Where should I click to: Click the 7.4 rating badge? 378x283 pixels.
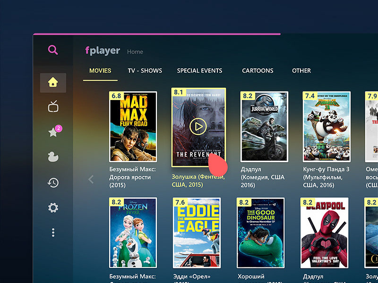tap(310, 96)
